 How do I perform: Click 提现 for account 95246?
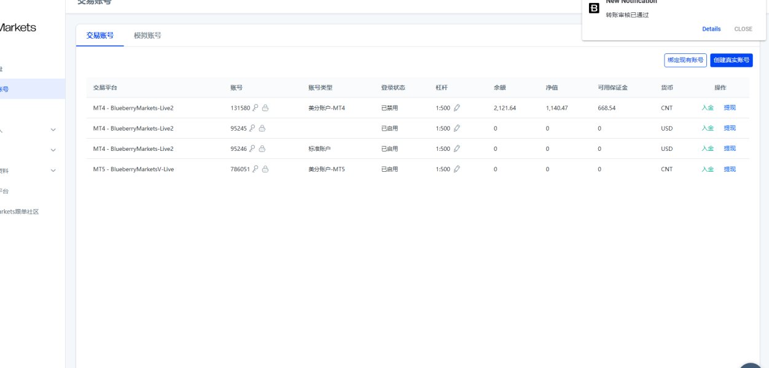[x=730, y=148]
